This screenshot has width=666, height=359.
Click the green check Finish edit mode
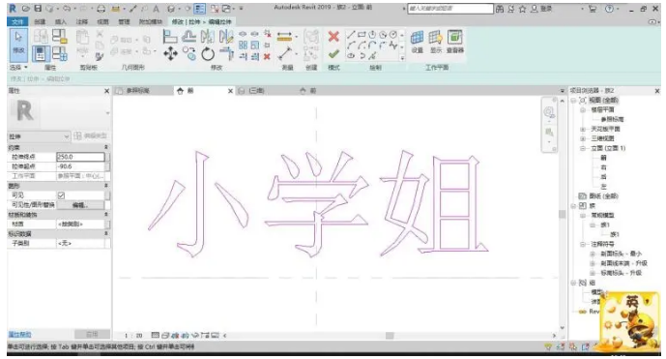pyautogui.click(x=333, y=54)
